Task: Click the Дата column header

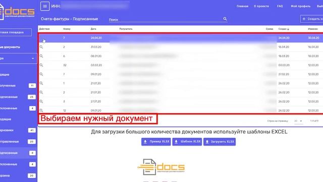Action: pos(93,29)
